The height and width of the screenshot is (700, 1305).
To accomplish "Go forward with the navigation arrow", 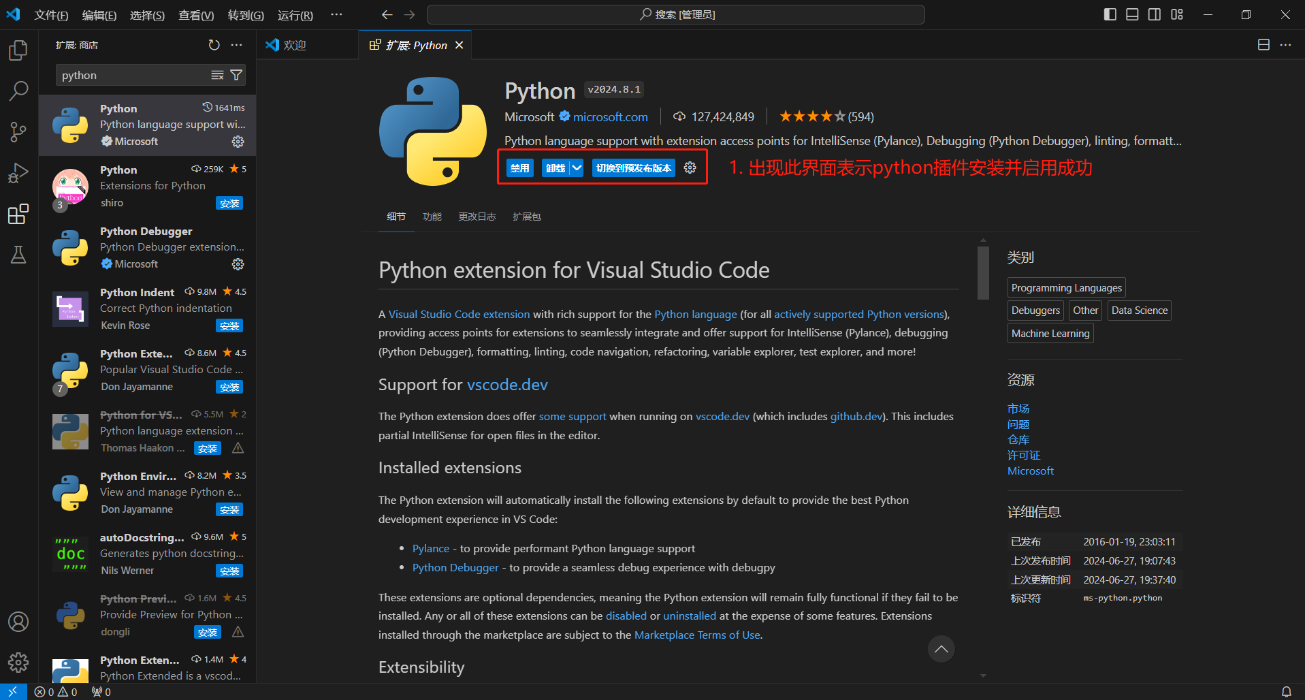I will (409, 14).
